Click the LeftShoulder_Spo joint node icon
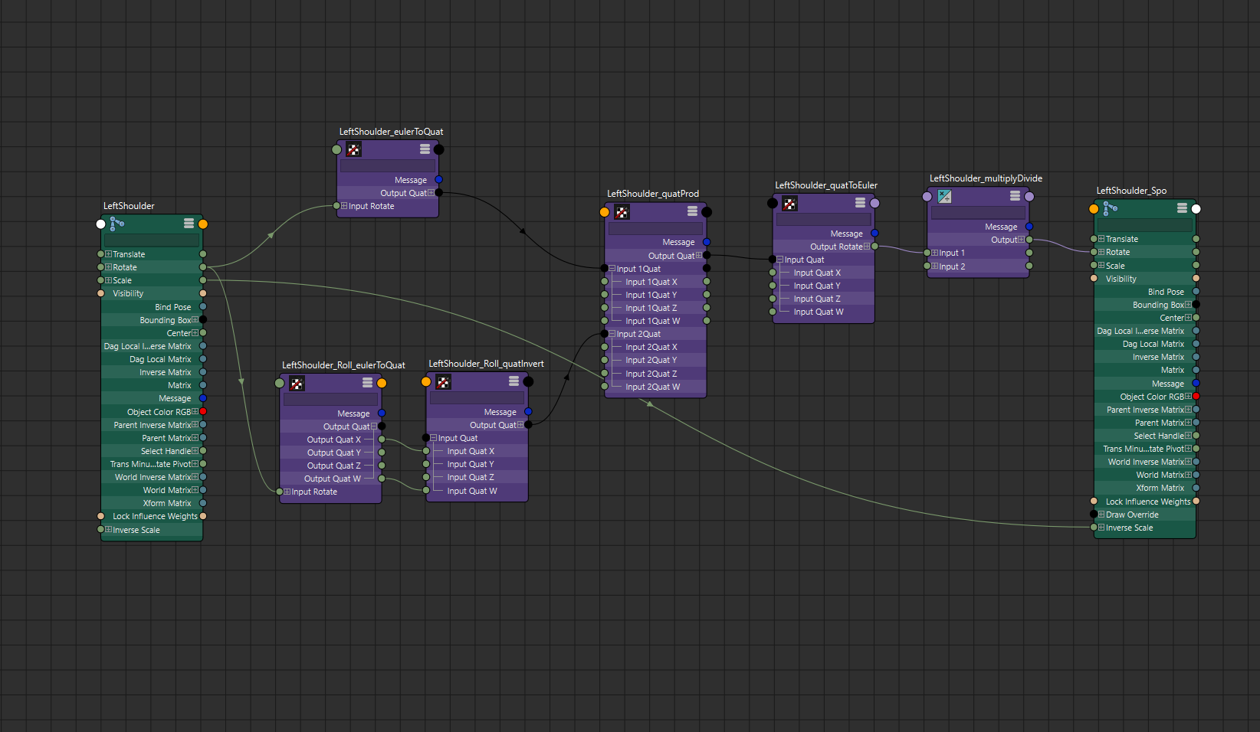The height and width of the screenshot is (732, 1260). pyautogui.click(x=1110, y=208)
